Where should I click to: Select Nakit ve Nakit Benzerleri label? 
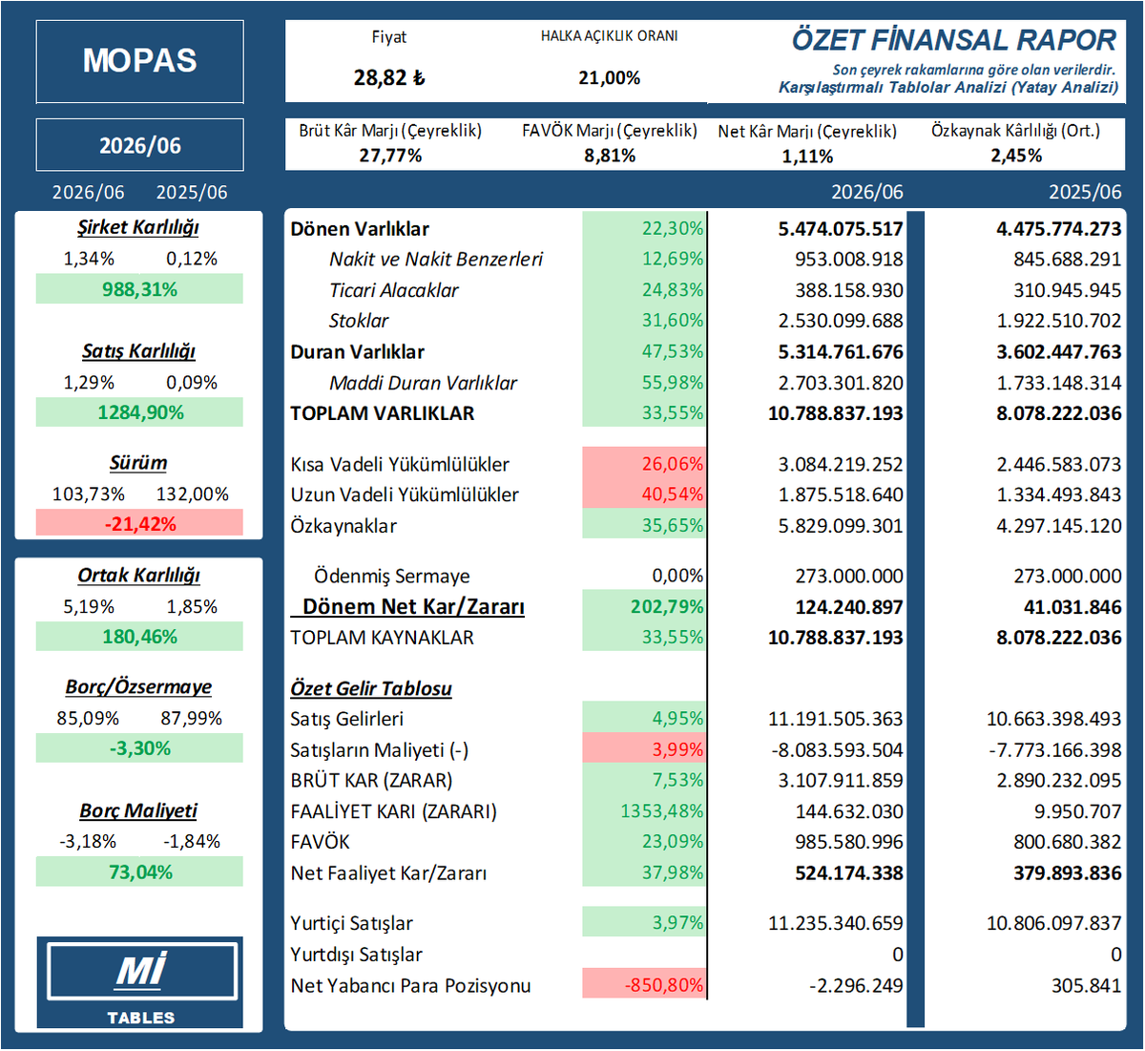click(x=436, y=260)
